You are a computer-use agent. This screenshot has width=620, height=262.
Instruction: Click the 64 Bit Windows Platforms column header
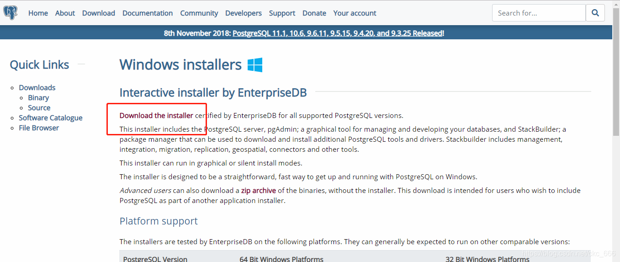pyautogui.click(x=281, y=259)
